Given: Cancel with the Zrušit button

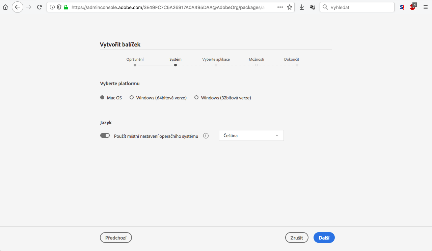Looking at the screenshot, I should [x=297, y=238].
